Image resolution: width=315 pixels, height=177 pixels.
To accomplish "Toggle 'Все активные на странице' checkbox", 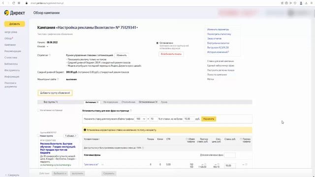I will pyautogui.click(x=38, y=110).
